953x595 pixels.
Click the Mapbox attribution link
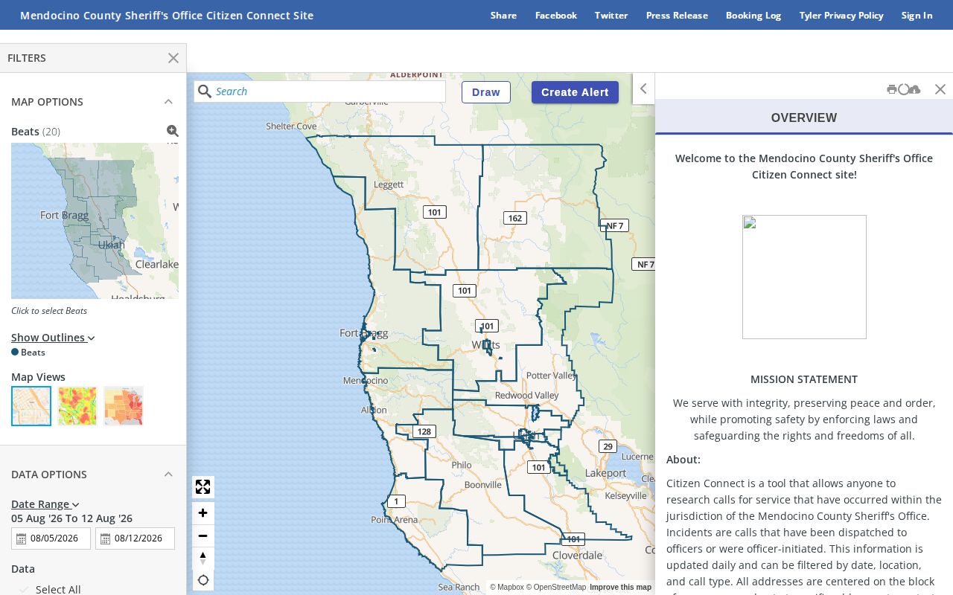(507, 588)
